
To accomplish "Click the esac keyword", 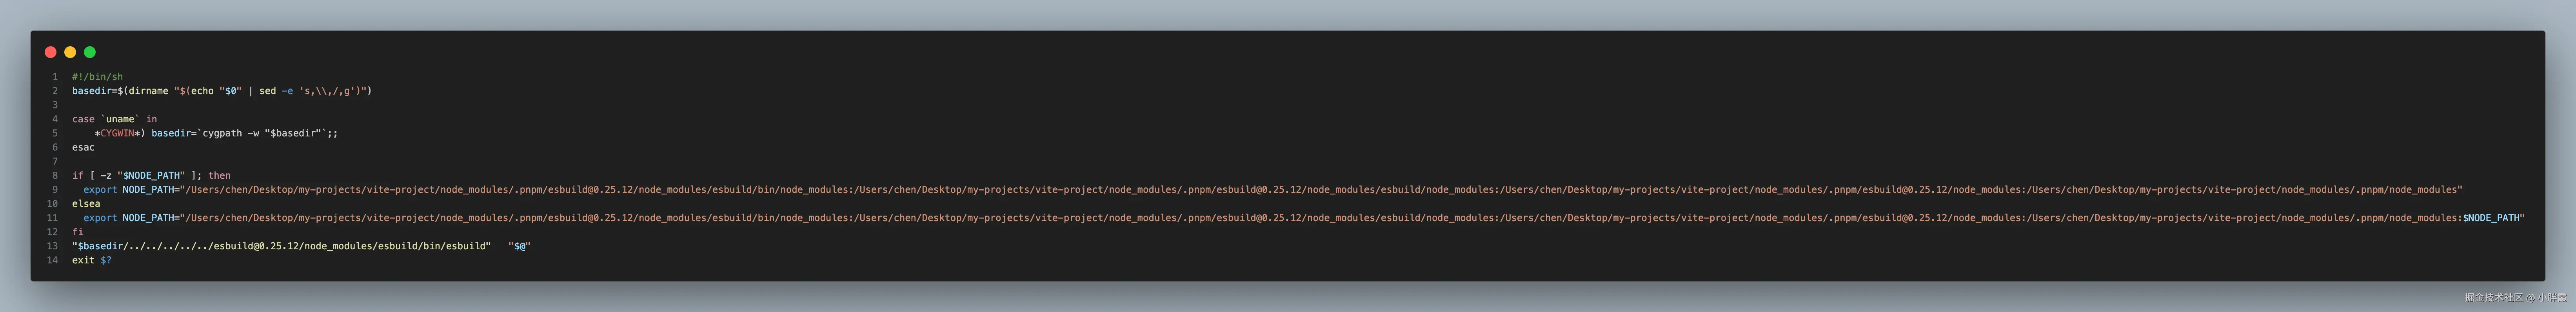I will (x=83, y=147).
